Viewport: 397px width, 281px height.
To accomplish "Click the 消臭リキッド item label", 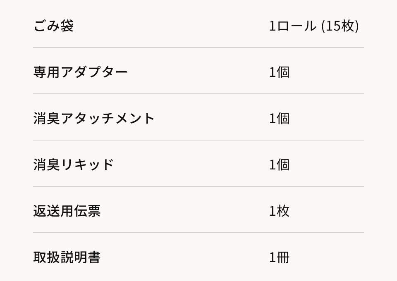I will tap(74, 164).
